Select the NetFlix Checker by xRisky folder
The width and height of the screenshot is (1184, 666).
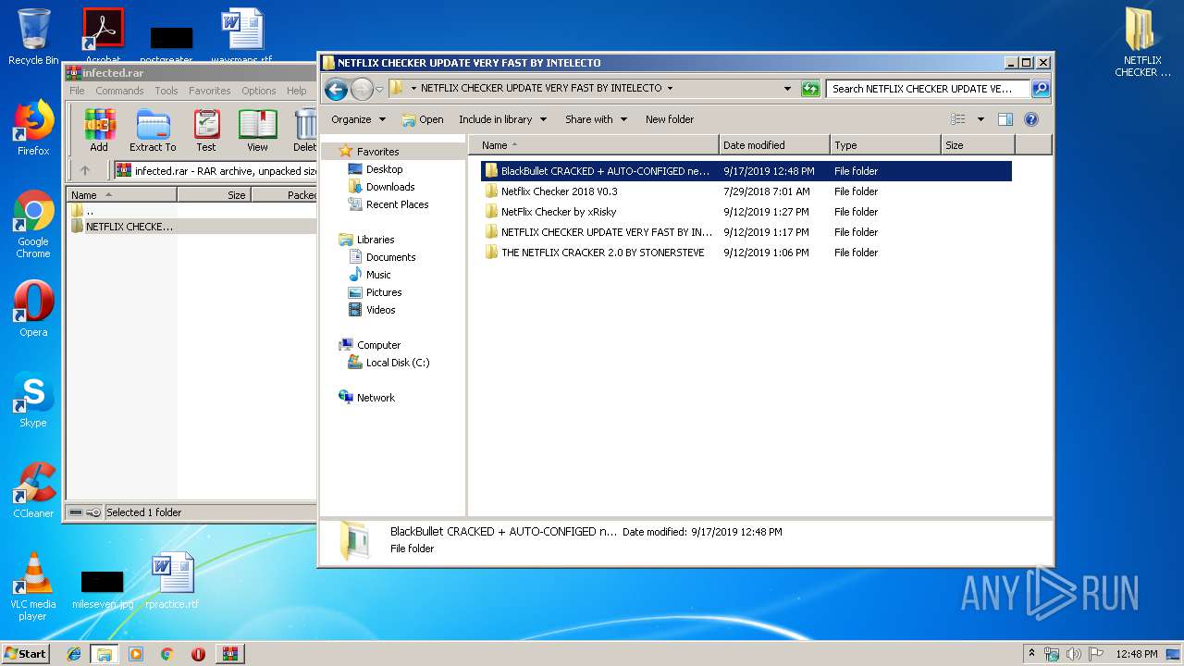tap(746, 212)
